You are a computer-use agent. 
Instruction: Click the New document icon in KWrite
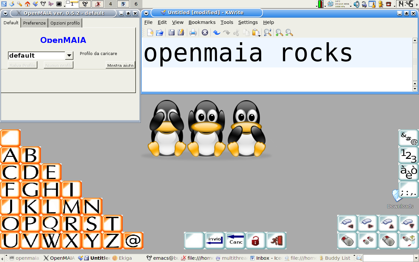(x=150, y=32)
